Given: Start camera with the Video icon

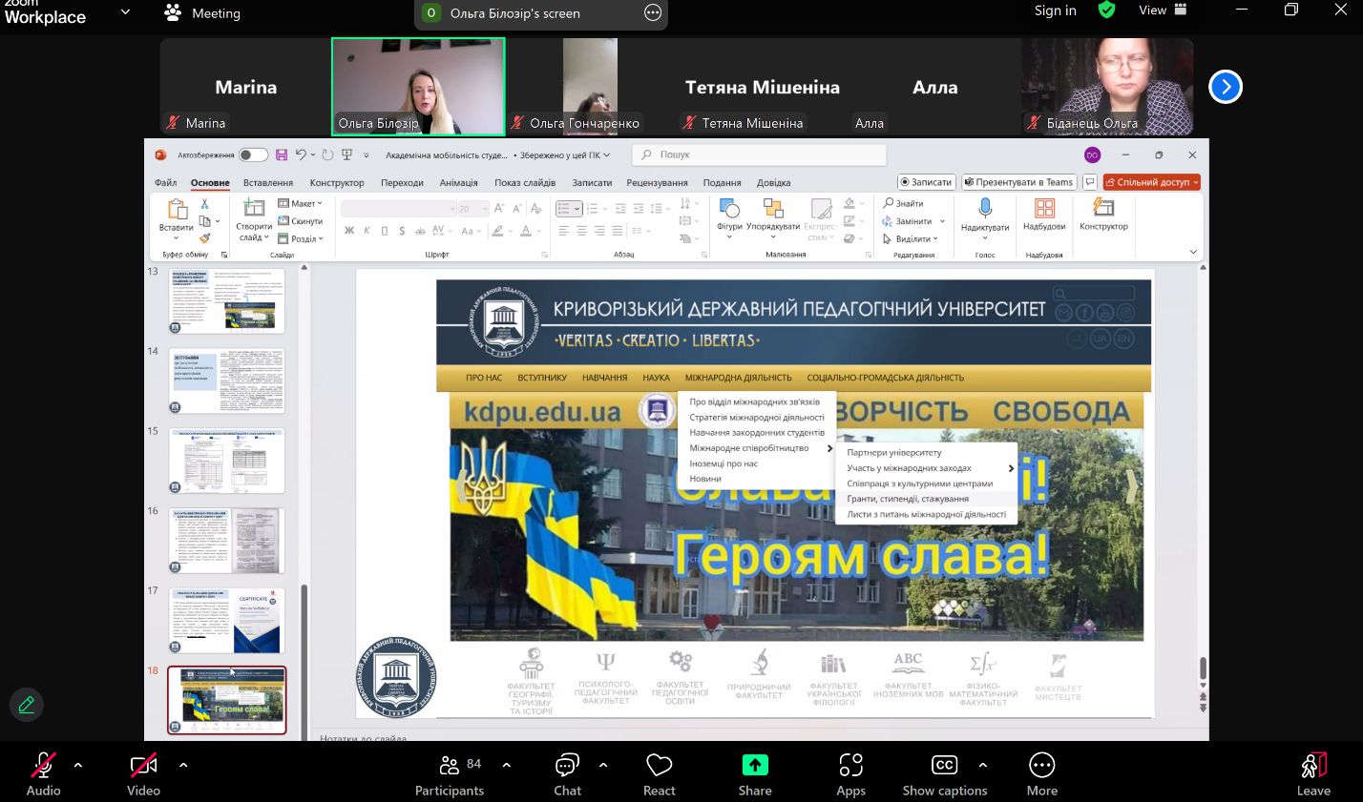Looking at the screenshot, I should 143,766.
